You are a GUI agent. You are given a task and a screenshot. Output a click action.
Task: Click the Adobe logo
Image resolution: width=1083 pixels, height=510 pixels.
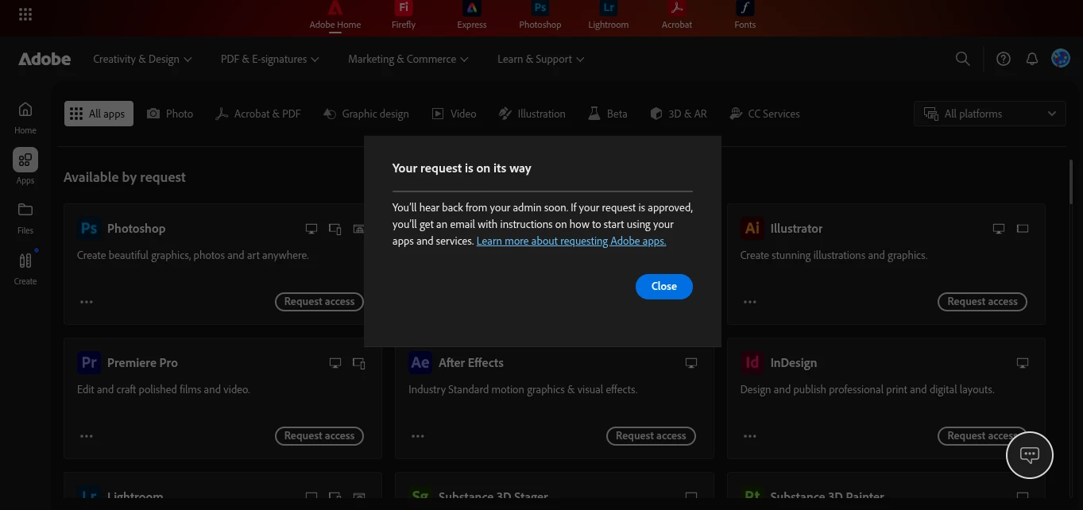[44, 59]
